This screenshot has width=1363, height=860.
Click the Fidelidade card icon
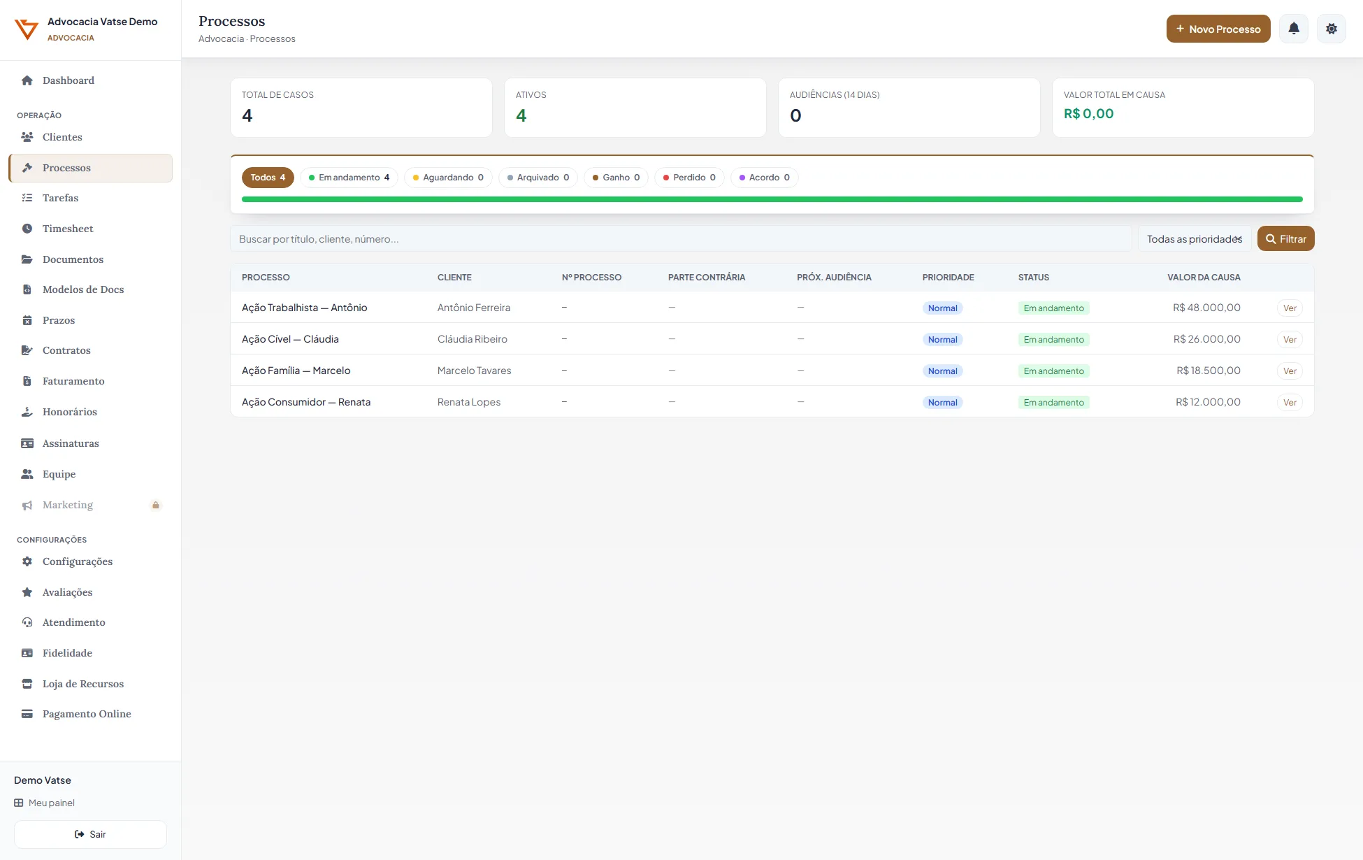(27, 653)
